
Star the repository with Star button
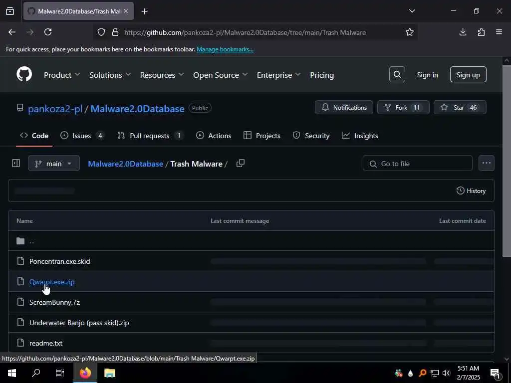coord(460,108)
